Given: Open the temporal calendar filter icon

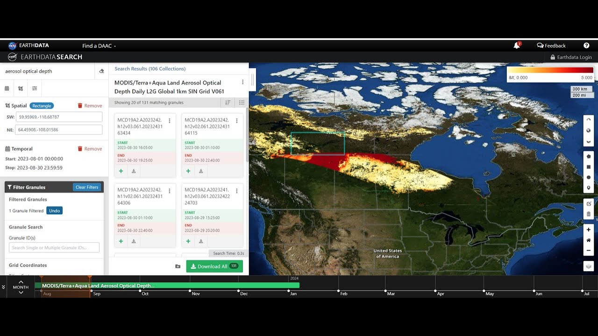Looking at the screenshot, I should click(7, 88).
